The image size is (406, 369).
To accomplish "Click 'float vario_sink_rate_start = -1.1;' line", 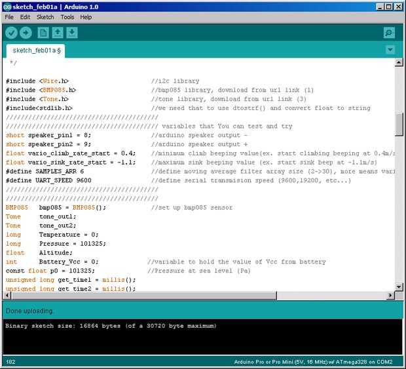I will pos(71,163).
